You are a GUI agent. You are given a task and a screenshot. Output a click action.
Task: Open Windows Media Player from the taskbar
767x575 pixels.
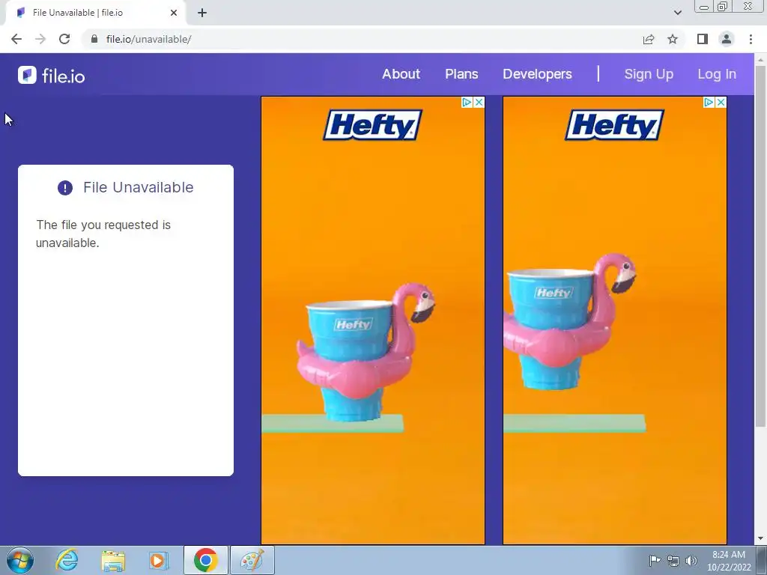coord(158,560)
